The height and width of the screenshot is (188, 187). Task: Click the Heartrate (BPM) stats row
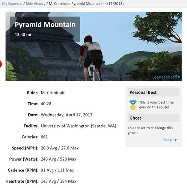click(x=41, y=181)
